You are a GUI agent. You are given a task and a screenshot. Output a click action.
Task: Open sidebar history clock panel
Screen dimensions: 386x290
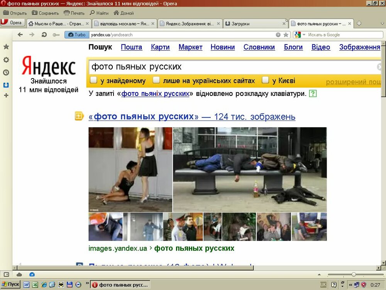pos(6,72)
